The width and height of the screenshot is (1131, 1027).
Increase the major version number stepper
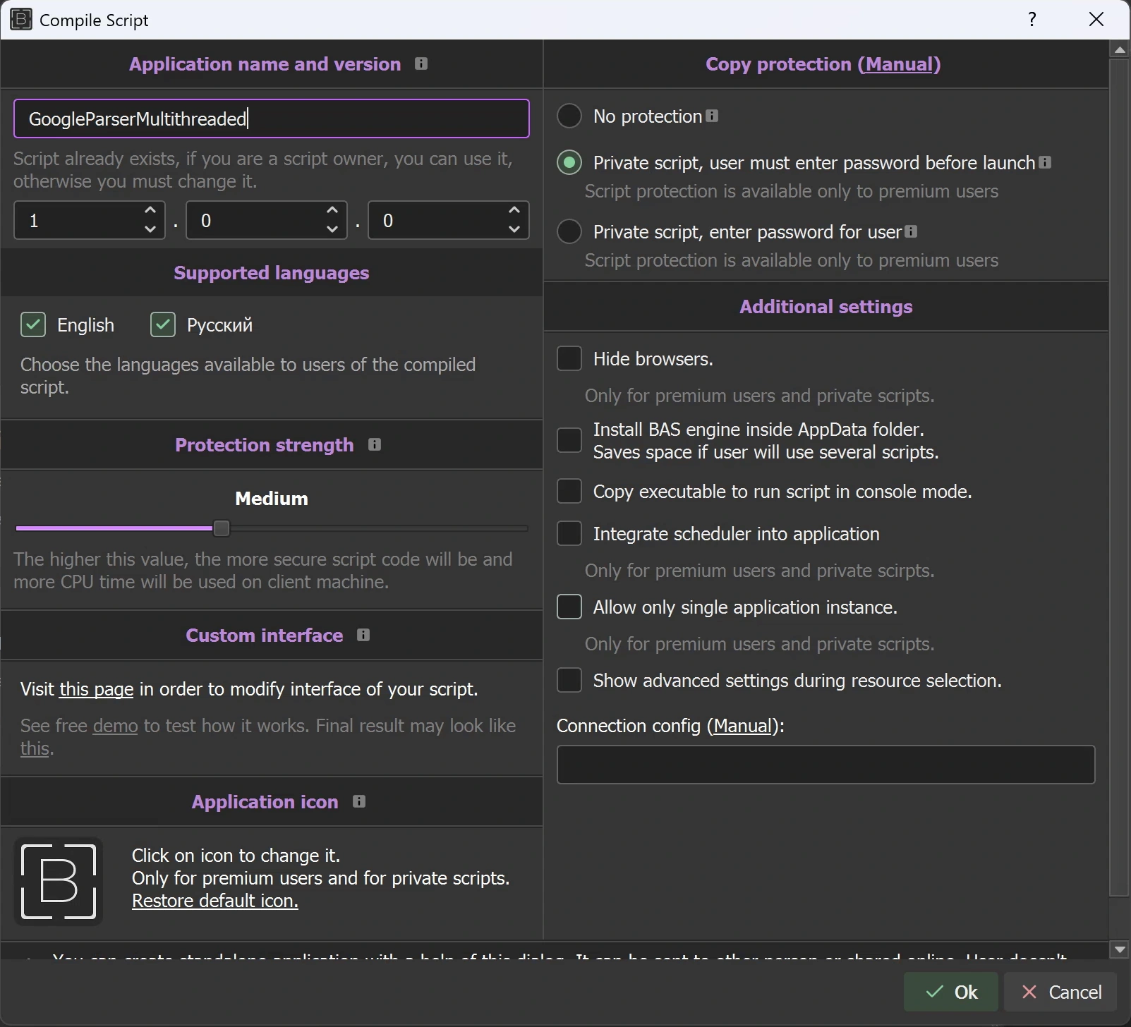coord(150,211)
